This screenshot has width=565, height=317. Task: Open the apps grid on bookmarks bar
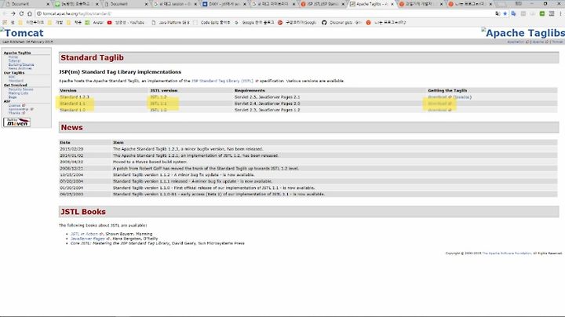click(x=5, y=22)
